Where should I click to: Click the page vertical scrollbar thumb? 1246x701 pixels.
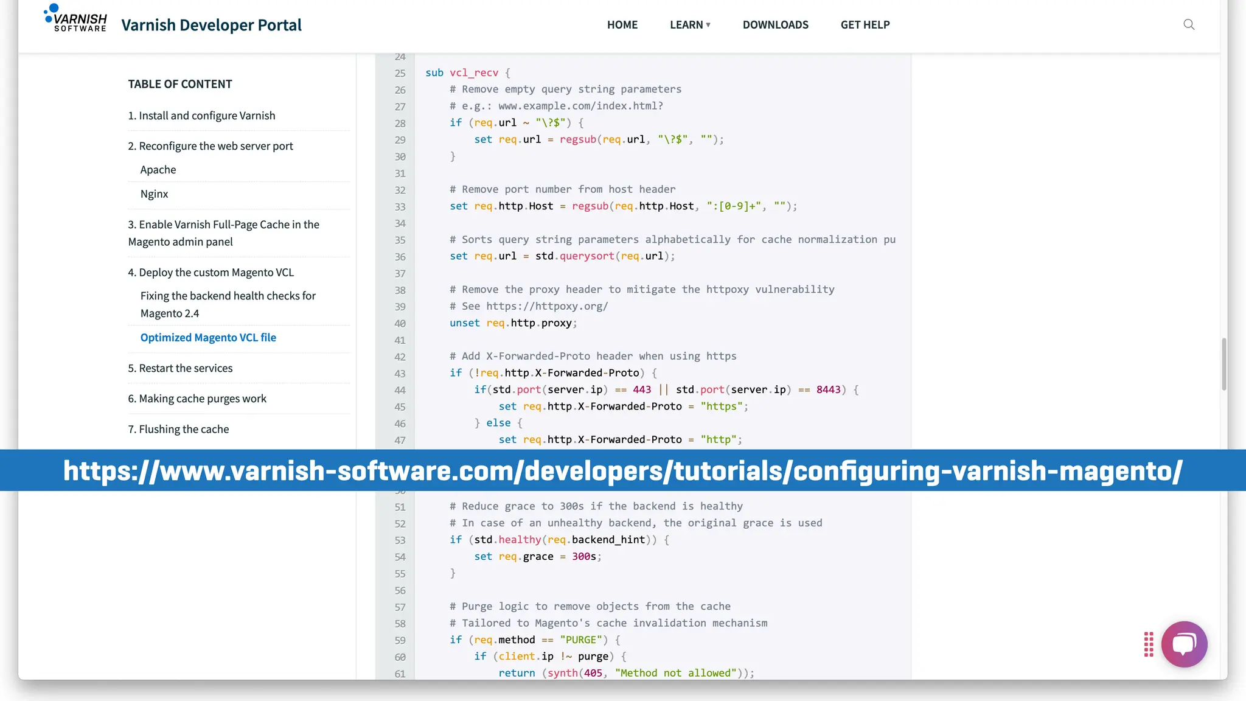1224,364
